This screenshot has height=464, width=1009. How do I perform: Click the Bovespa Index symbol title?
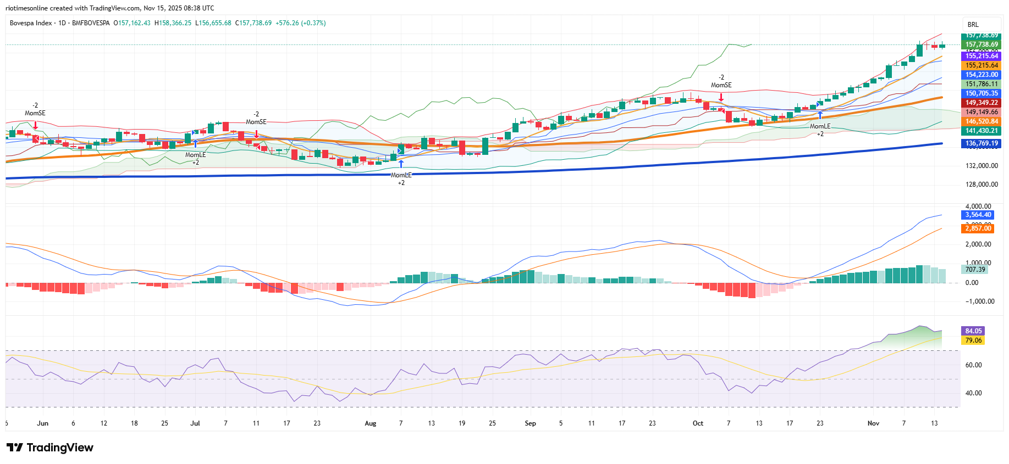point(31,23)
